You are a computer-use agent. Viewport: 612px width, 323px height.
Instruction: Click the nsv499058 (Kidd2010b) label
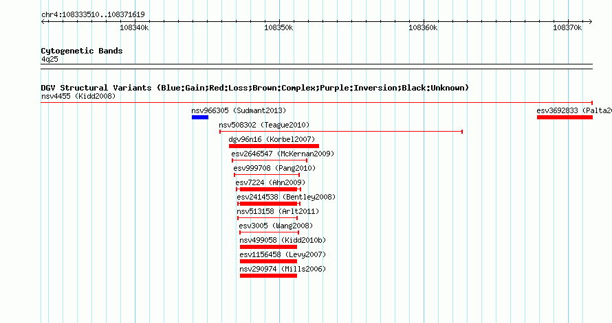[x=283, y=240]
